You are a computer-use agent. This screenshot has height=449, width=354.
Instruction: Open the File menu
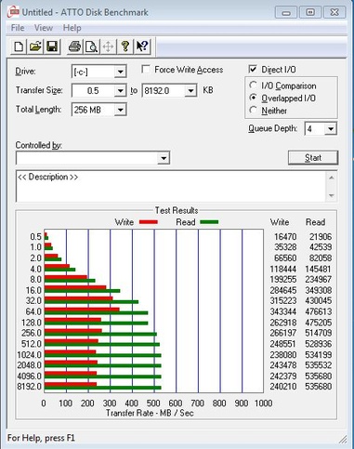[x=18, y=28]
